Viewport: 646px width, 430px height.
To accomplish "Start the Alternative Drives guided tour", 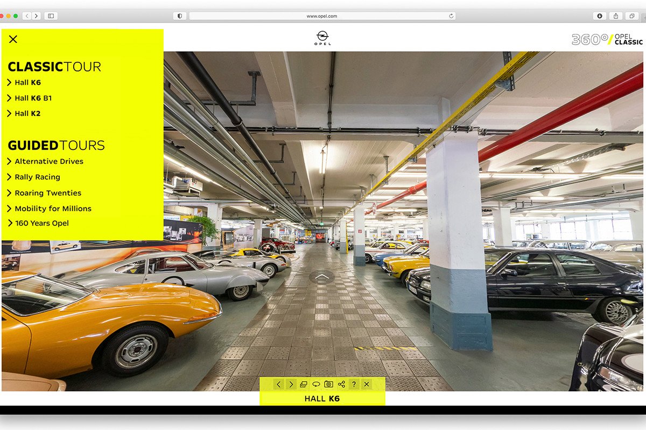I will (x=45, y=161).
